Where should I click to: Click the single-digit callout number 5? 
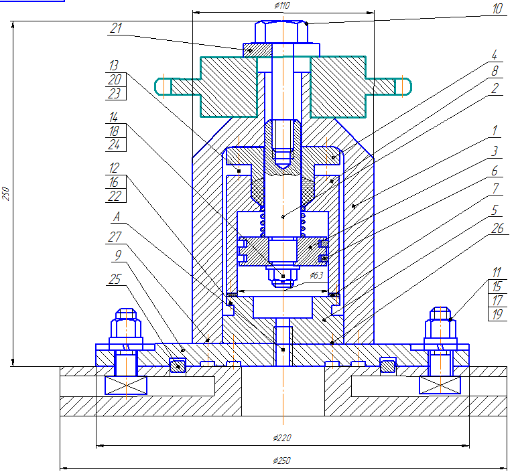tap(495, 210)
